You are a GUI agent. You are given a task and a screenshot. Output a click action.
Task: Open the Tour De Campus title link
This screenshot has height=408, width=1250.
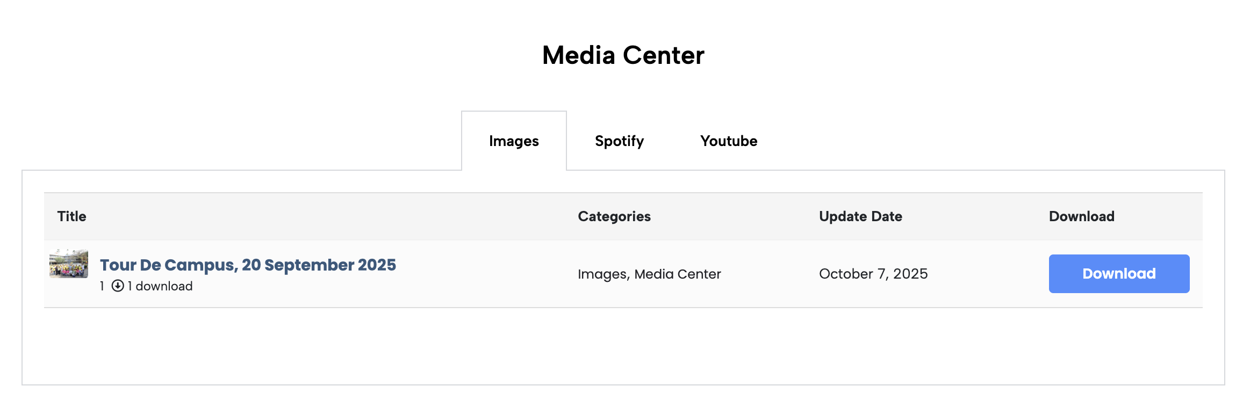pos(248,265)
